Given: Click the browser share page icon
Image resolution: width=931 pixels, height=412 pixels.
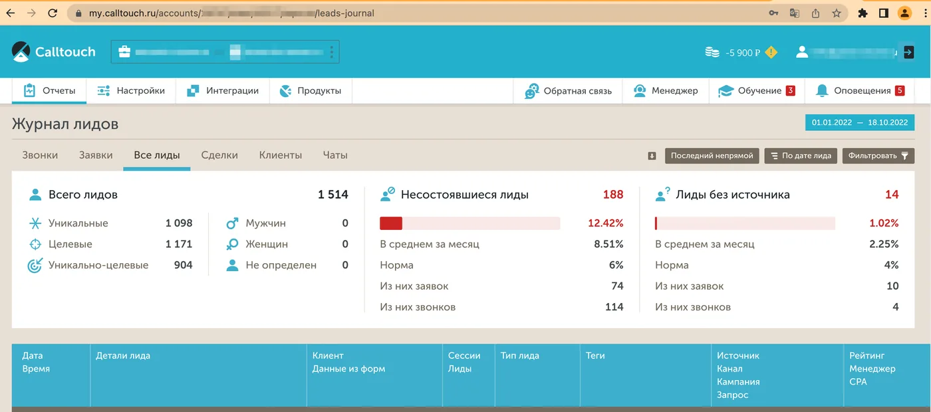Looking at the screenshot, I should click(x=815, y=13).
